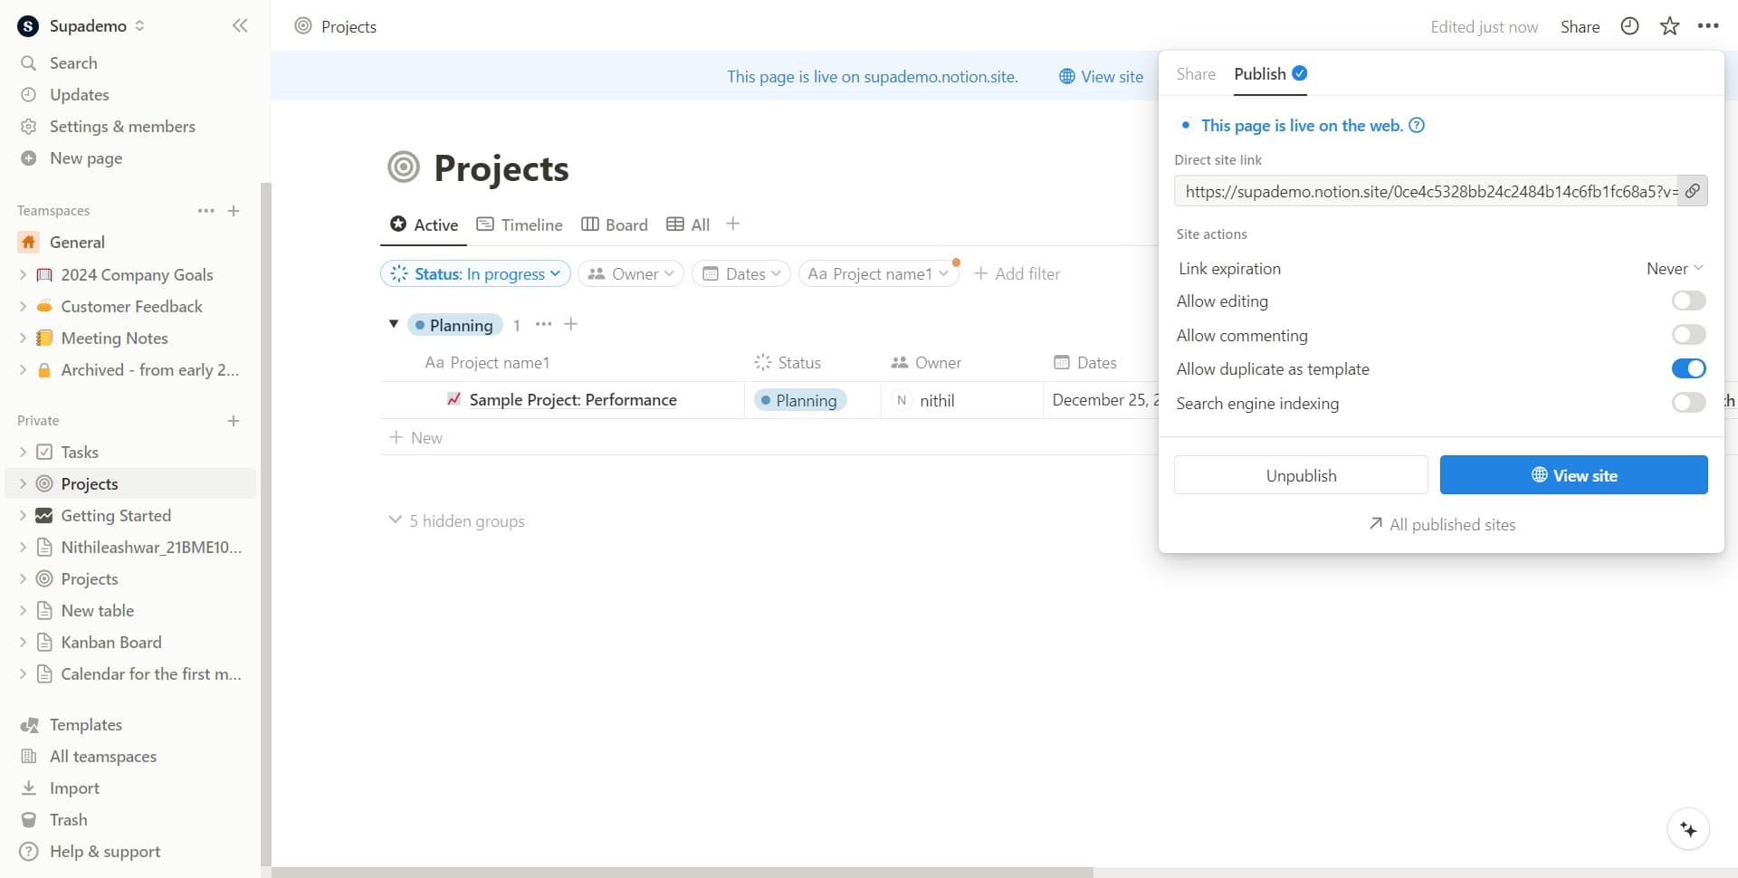The height and width of the screenshot is (878, 1738).
Task: Click the copy link icon beside site URL
Action: click(x=1693, y=191)
